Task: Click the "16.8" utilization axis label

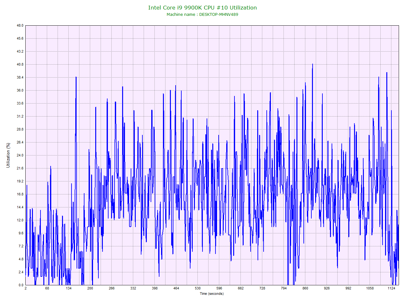Action: click(20, 194)
